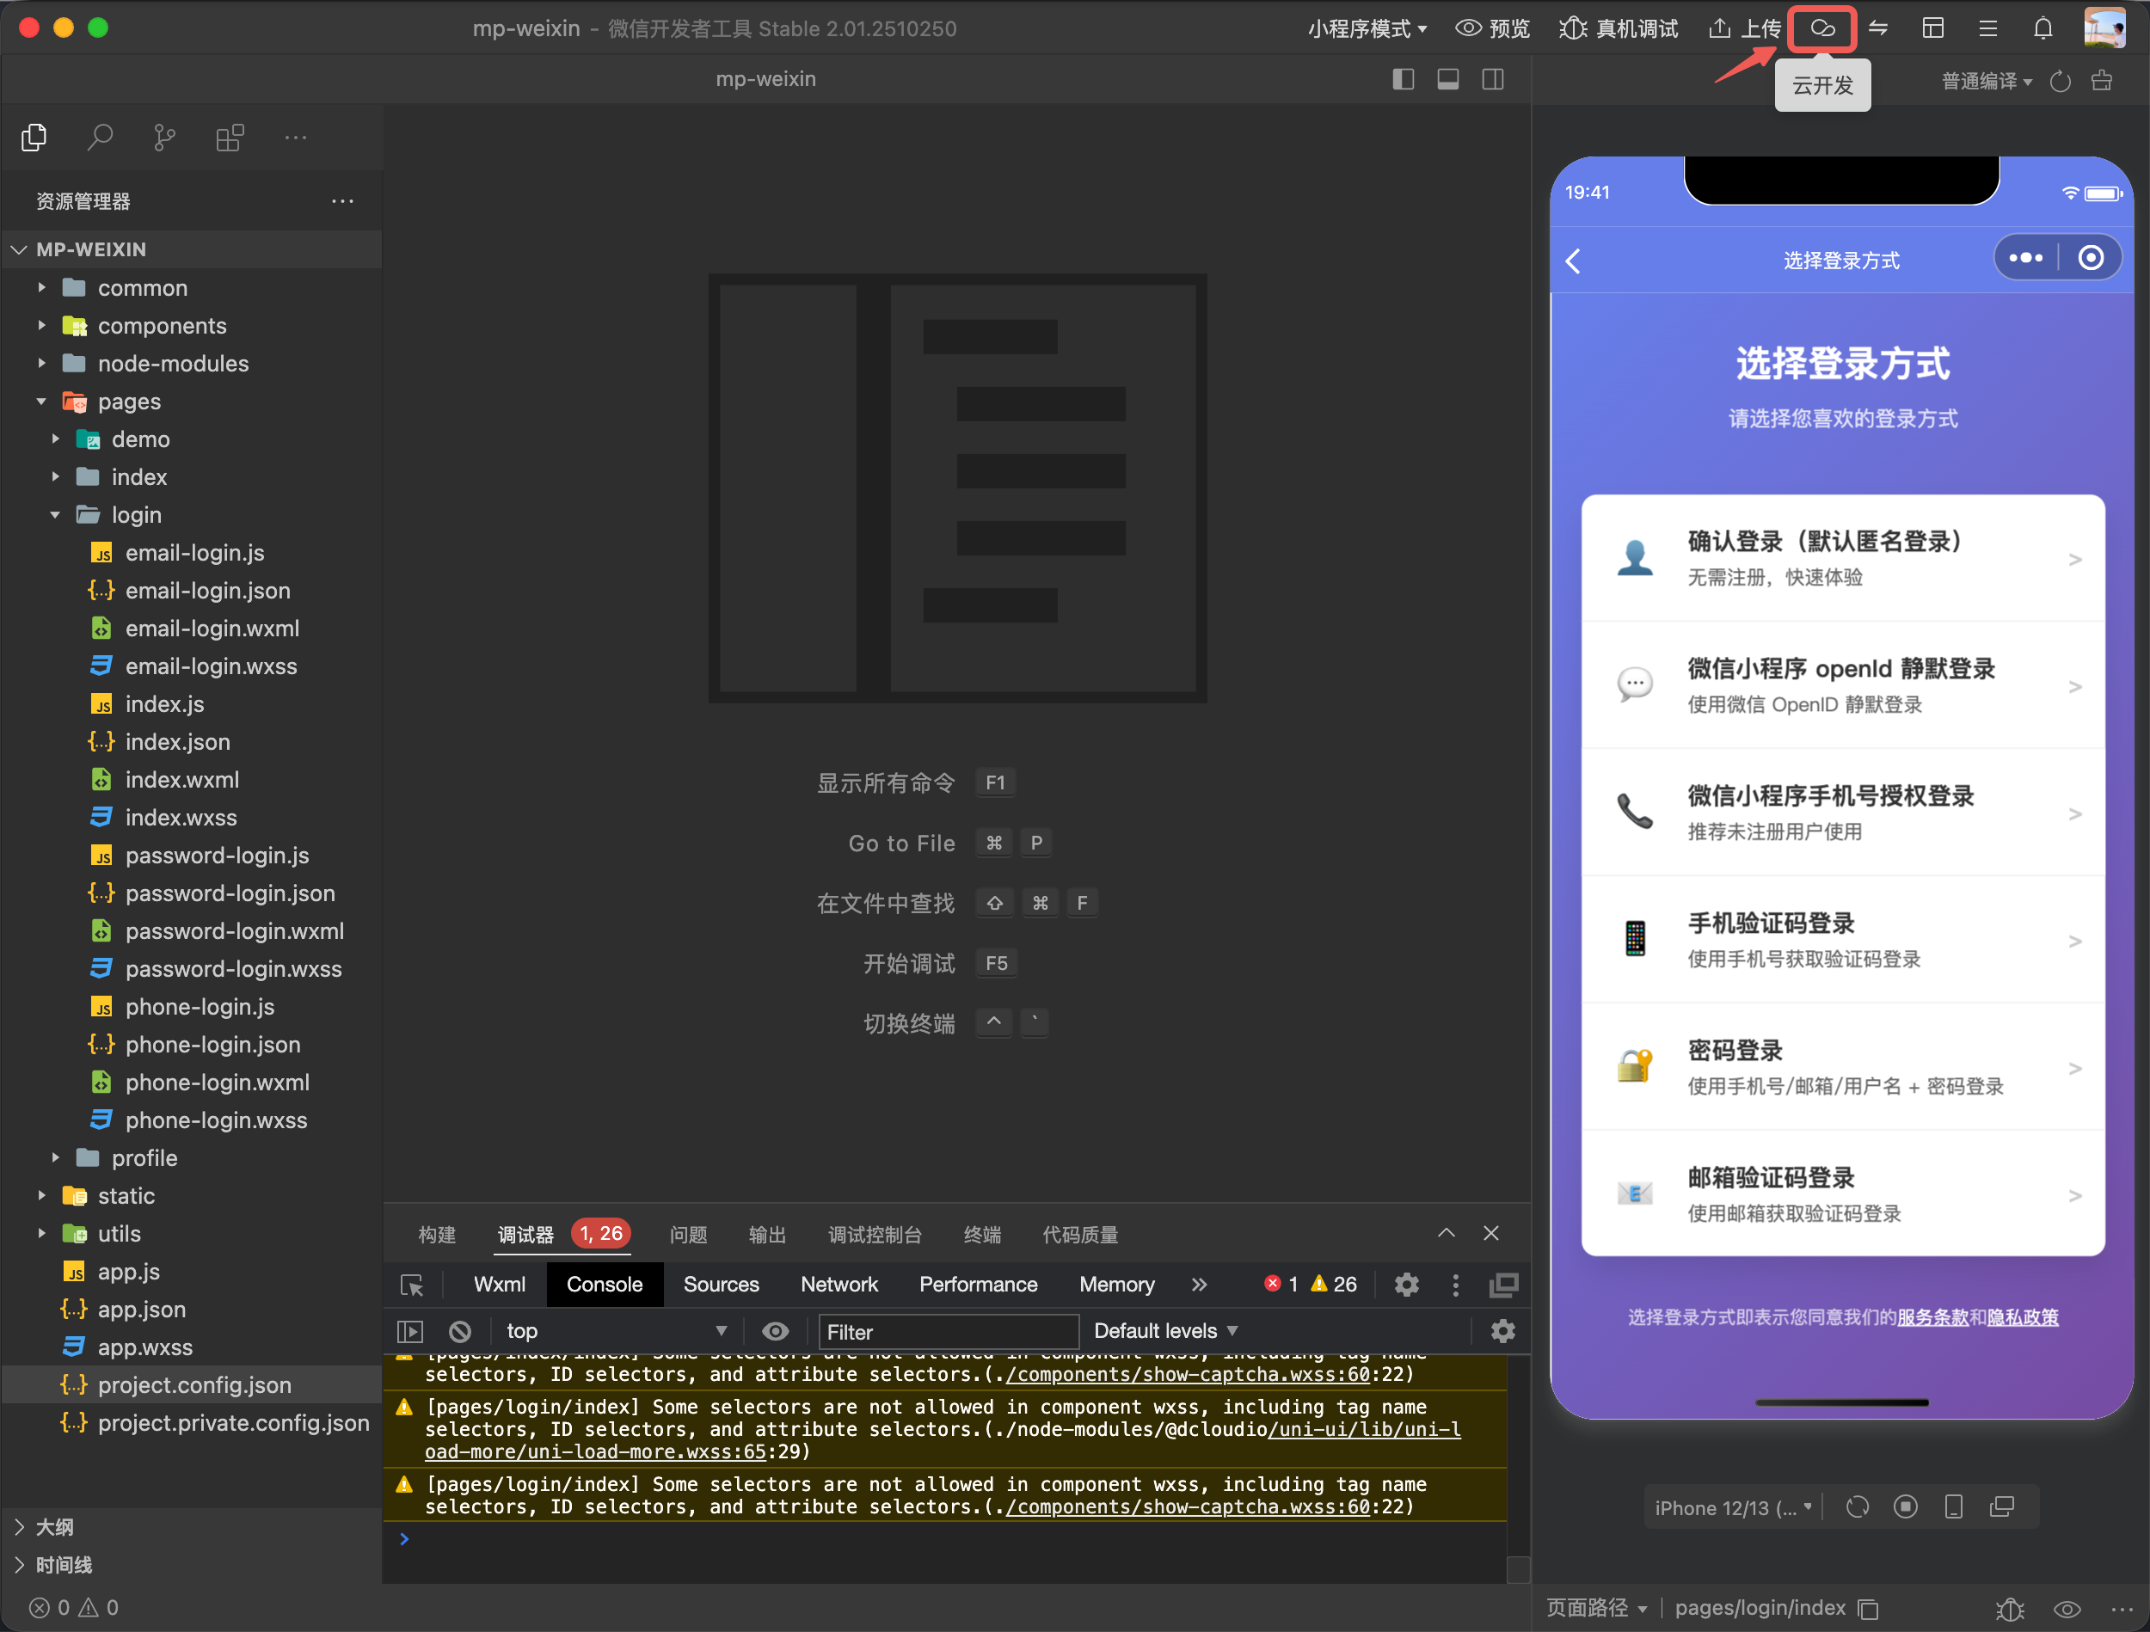This screenshot has height=1632, width=2150.
Task: Switch to the Network tab
Action: (x=838, y=1284)
